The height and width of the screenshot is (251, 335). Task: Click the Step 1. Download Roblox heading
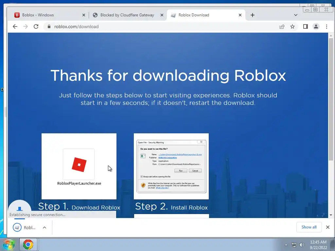tap(79, 207)
